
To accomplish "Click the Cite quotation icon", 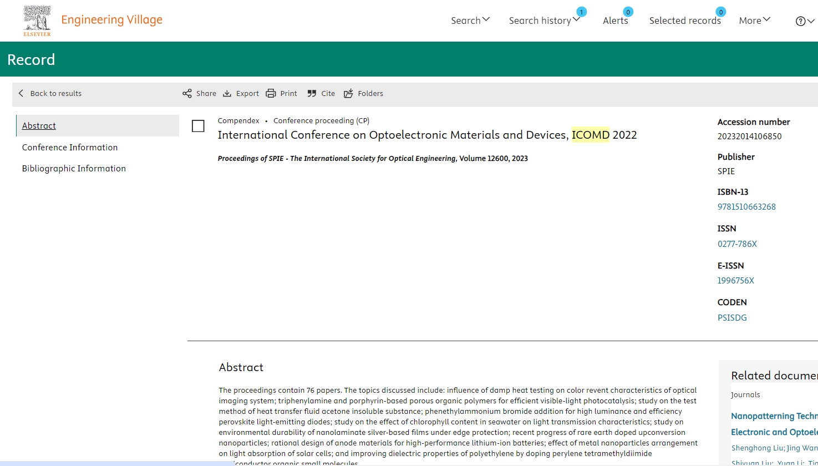I will [312, 93].
